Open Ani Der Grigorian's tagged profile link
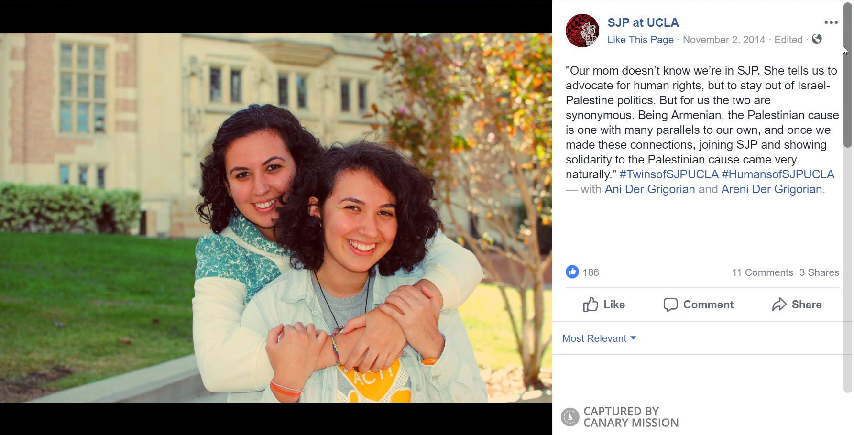This screenshot has height=435, width=854. coord(650,189)
